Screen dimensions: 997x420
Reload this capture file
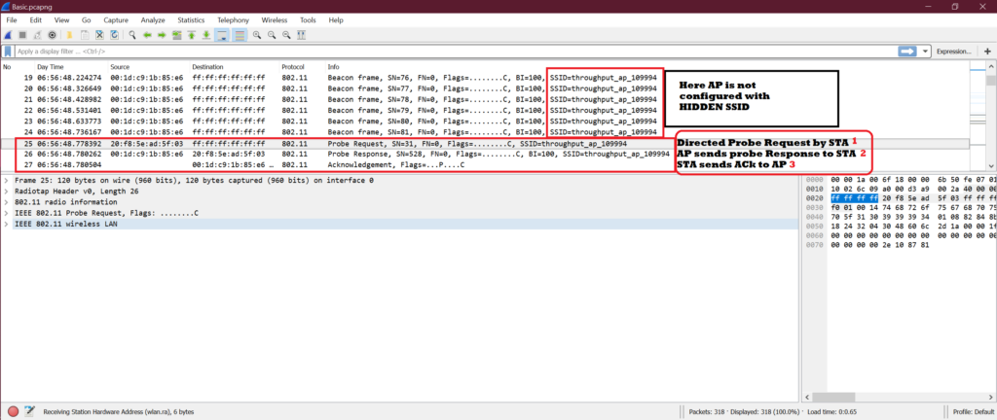[115, 35]
